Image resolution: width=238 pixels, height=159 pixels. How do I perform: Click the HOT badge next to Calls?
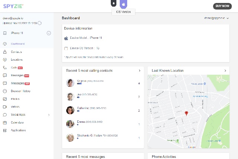(x=20, y=68)
